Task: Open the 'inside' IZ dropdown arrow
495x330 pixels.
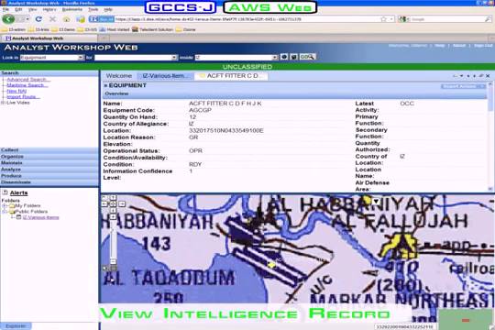Action: [x=275, y=58]
